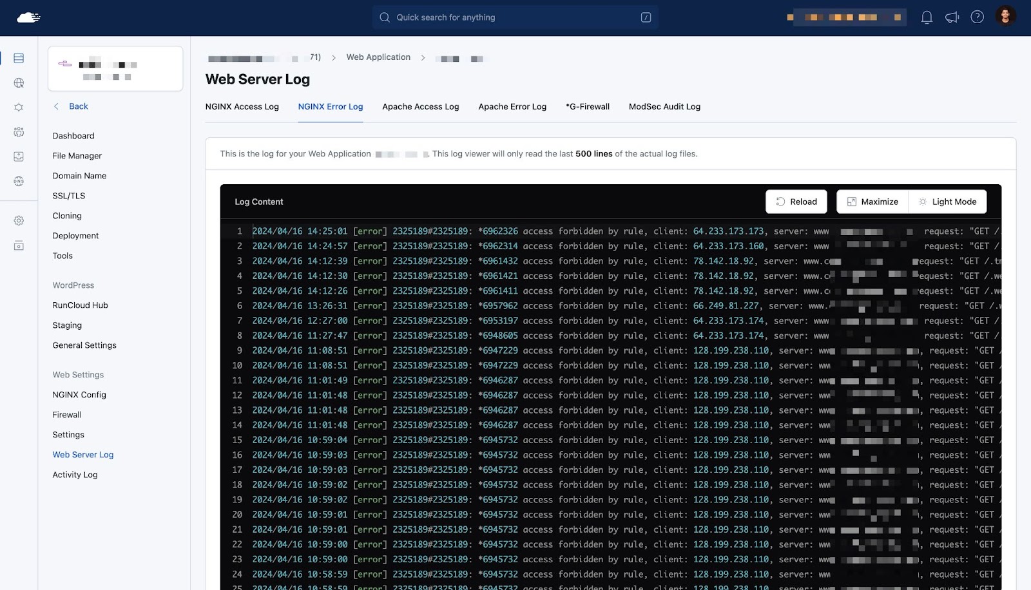
Task: Open the notifications bell
Action: click(x=927, y=17)
